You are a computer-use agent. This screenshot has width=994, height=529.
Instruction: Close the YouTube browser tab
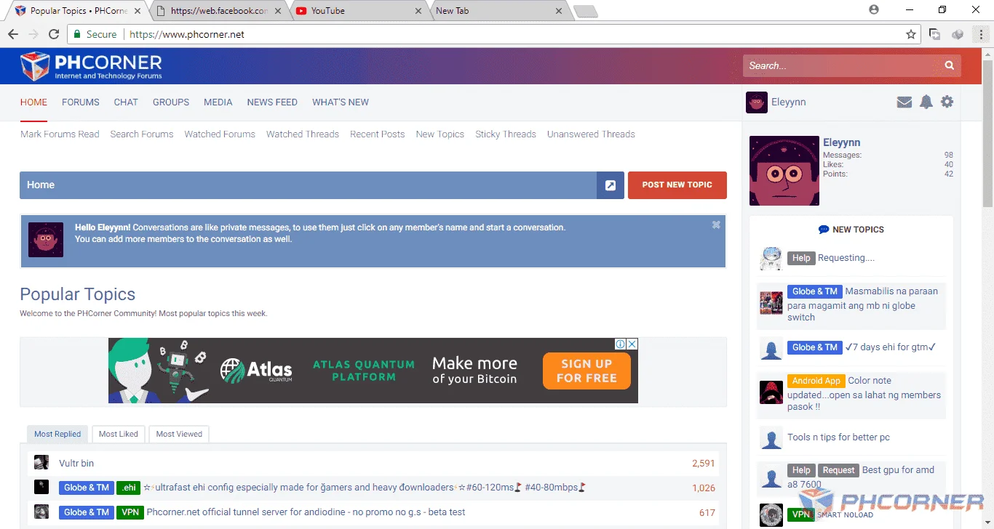point(418,11)
